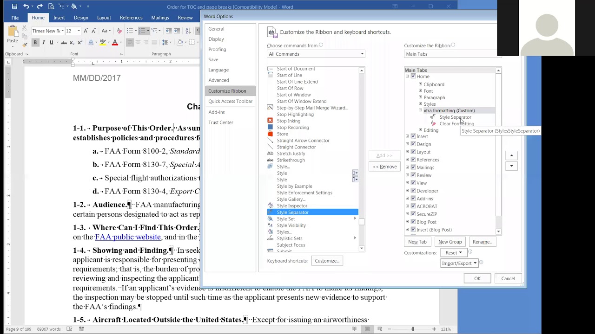595x334 pixels.
Task: Expand the Clipboard group in the tree
Action: pos(420,84)
